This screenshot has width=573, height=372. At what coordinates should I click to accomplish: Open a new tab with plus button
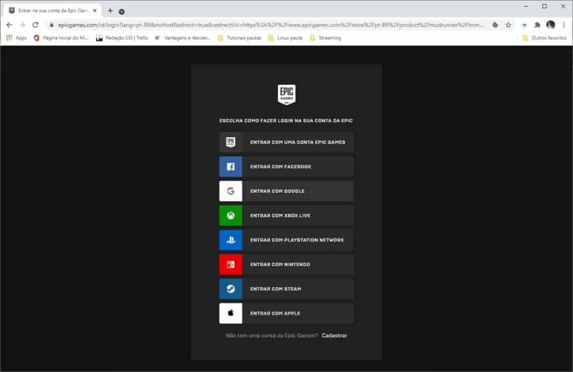coord(110,11)
